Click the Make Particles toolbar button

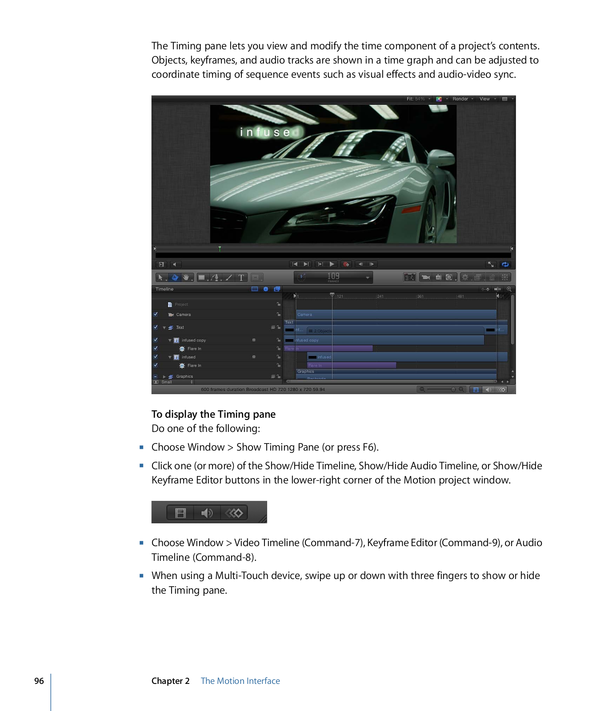[x=492, y=277]
